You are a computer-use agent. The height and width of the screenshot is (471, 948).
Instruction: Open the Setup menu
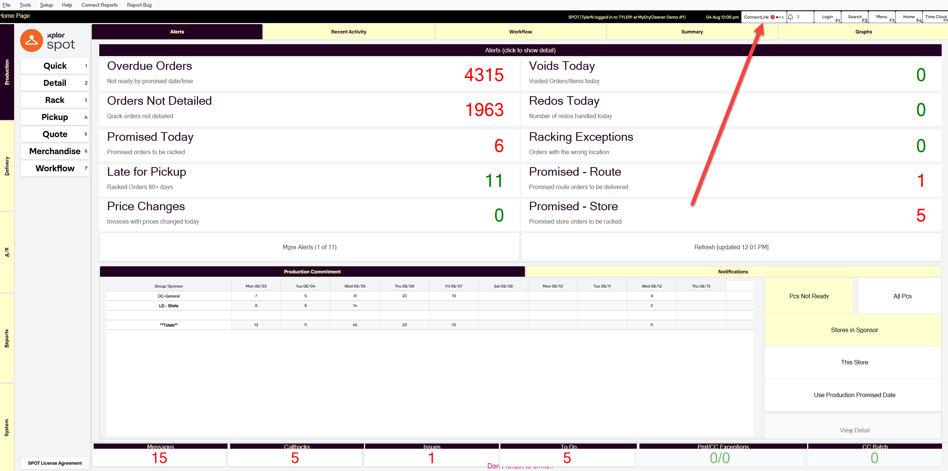[x=46, y=5]
